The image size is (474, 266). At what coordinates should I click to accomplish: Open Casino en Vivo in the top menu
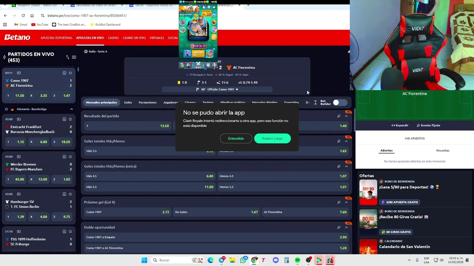tap(134, 38)
